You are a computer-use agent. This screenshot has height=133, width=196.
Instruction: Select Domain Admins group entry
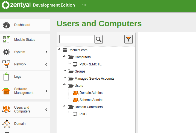[x=91, y=93]
